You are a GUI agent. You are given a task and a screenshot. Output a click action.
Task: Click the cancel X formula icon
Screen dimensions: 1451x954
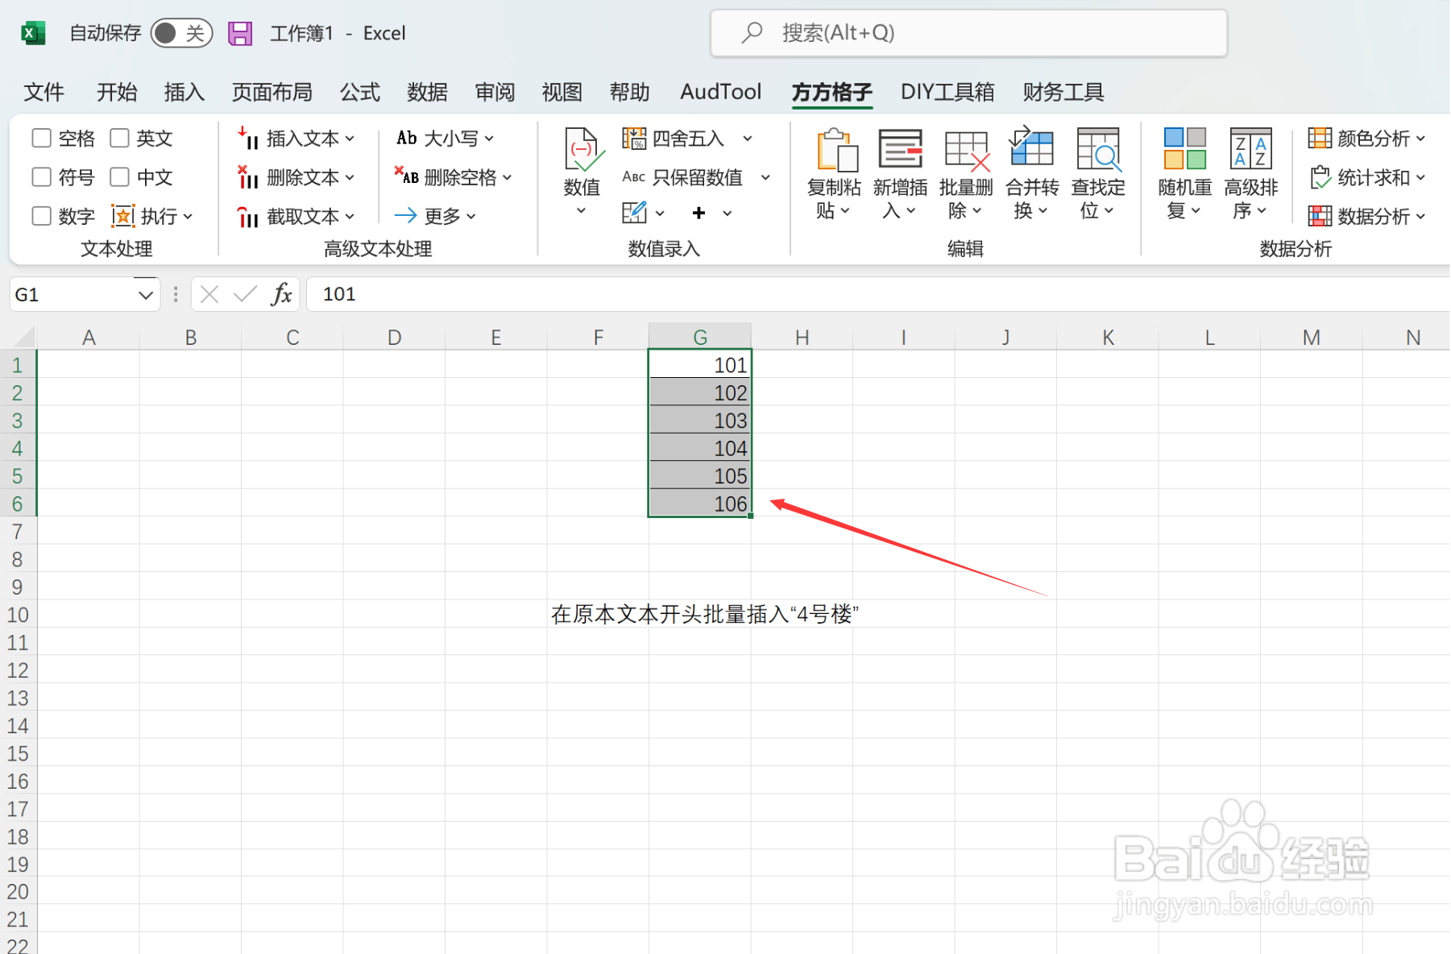click(x=209, y=295)
